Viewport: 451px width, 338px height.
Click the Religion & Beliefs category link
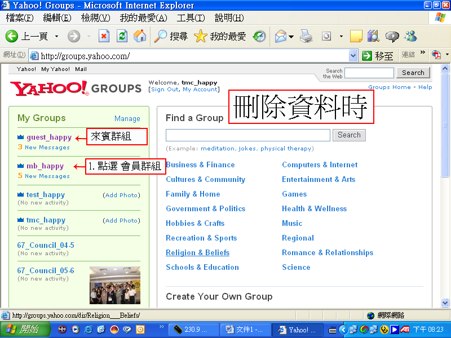197,252
